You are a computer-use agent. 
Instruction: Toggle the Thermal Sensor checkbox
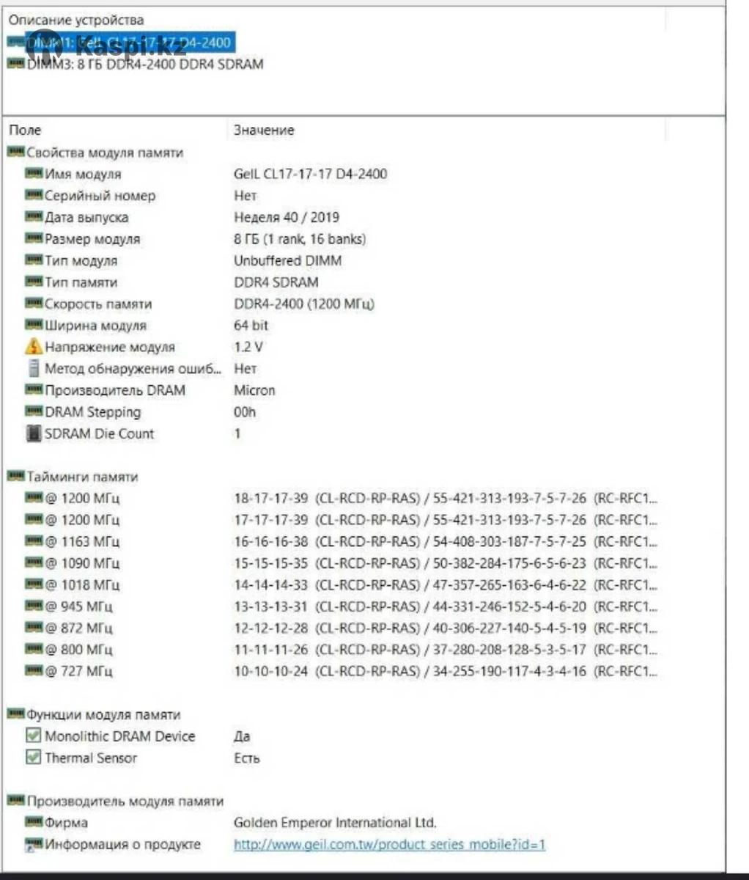[33, 758]
